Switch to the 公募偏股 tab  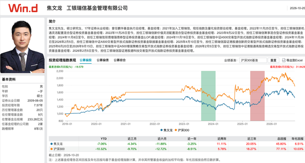click(85, 60)
